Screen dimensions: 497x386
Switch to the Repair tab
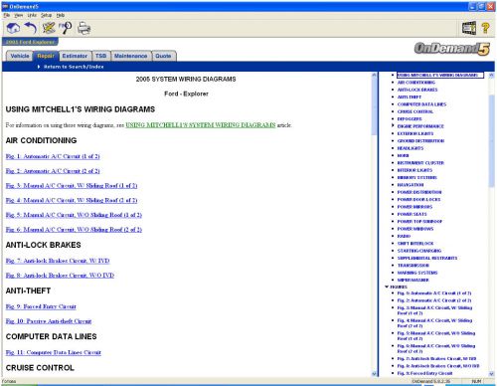point(46,56)
